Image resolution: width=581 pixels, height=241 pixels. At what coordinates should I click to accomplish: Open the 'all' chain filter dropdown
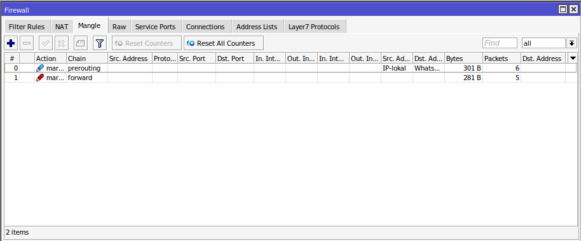click(543, 43)
